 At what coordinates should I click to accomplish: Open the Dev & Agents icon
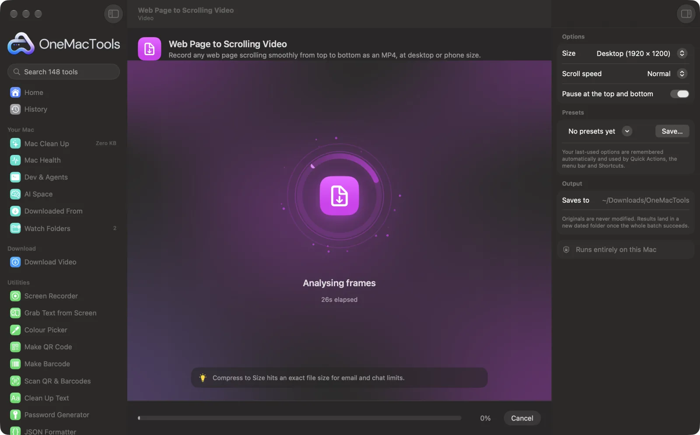coord(15,177)
